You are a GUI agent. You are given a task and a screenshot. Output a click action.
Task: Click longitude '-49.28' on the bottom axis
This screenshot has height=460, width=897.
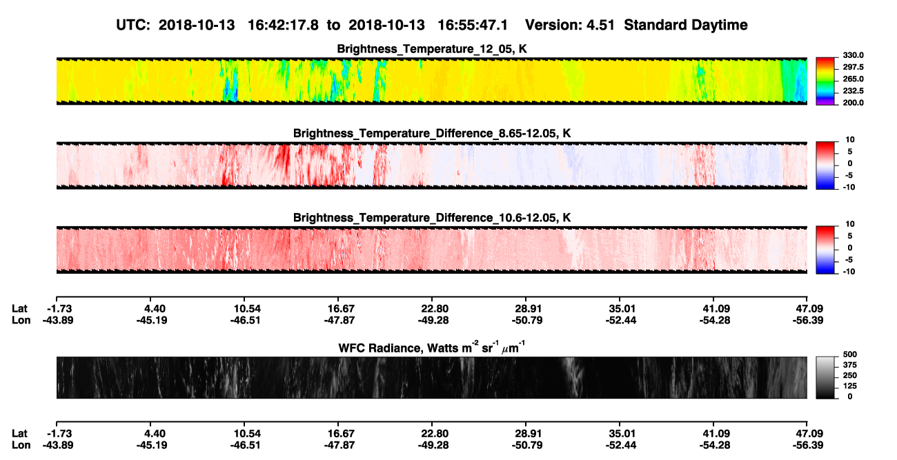(433, 446)
